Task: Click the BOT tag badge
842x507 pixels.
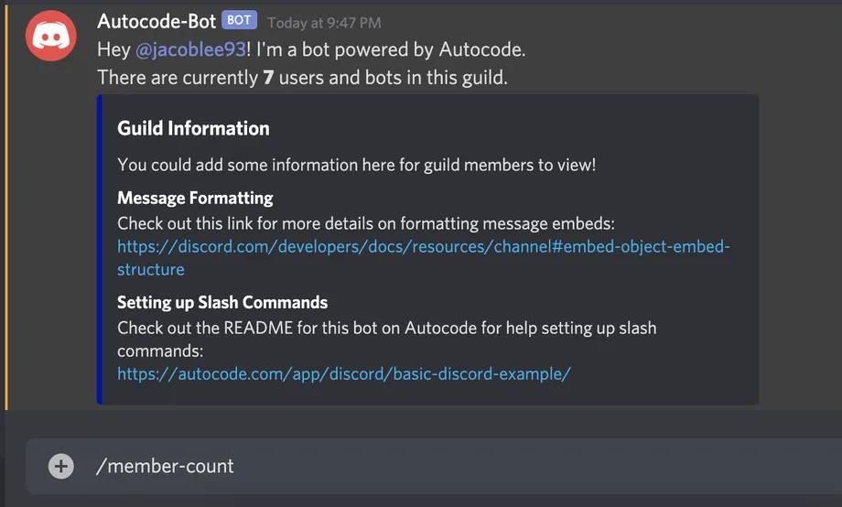Action: (239, 21)
